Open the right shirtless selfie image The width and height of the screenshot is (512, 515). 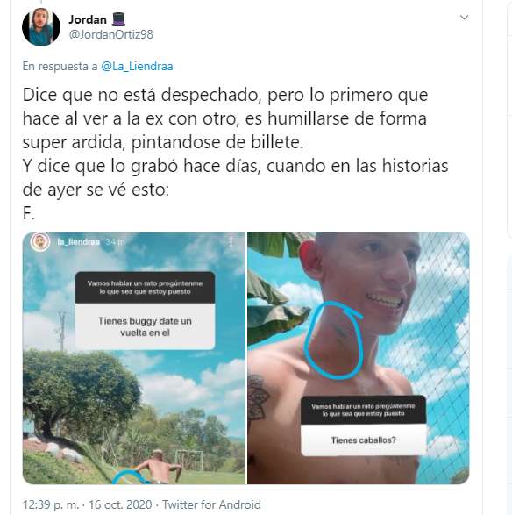[359, 358]
